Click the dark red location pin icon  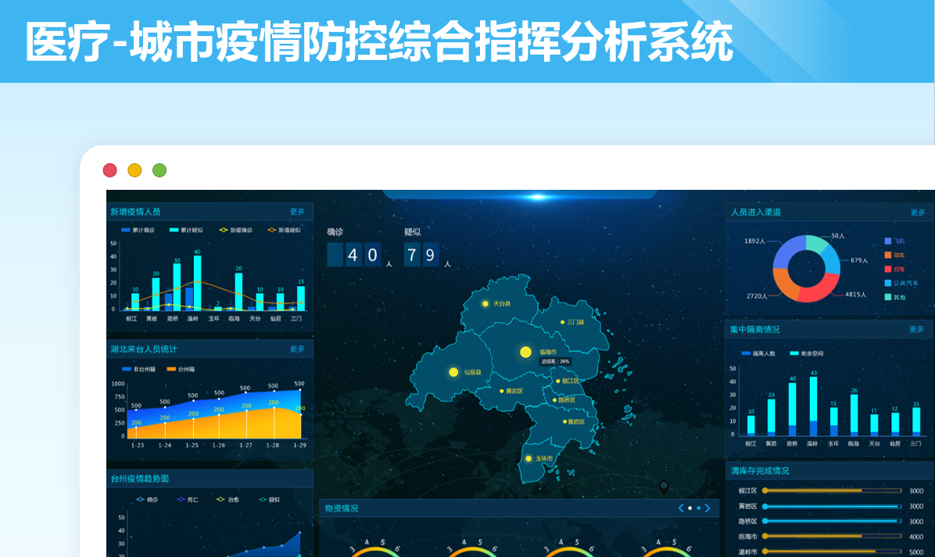click(x=664, y=487)
